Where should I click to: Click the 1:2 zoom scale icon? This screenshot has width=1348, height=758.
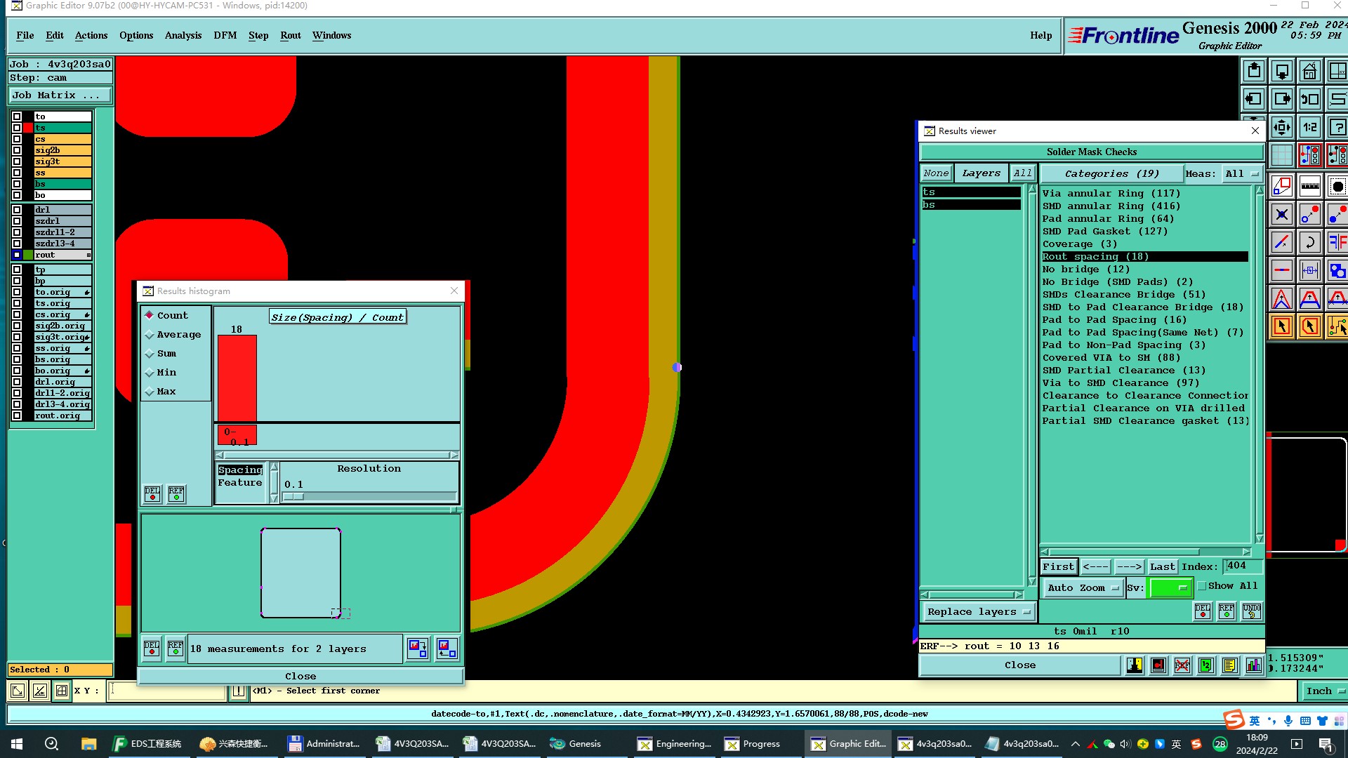point(1309,127)
